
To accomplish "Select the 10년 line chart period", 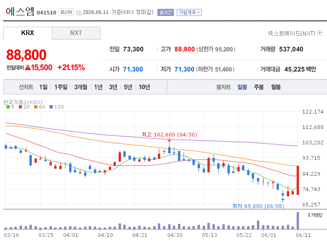I will click(144, 87).
